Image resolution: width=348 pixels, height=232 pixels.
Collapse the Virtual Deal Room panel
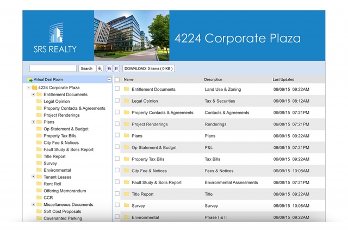(109, 80)
